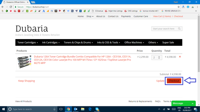Open Google Chrome from the taskbar
Viewport: 200px width, 112px height.
(68, 109)
